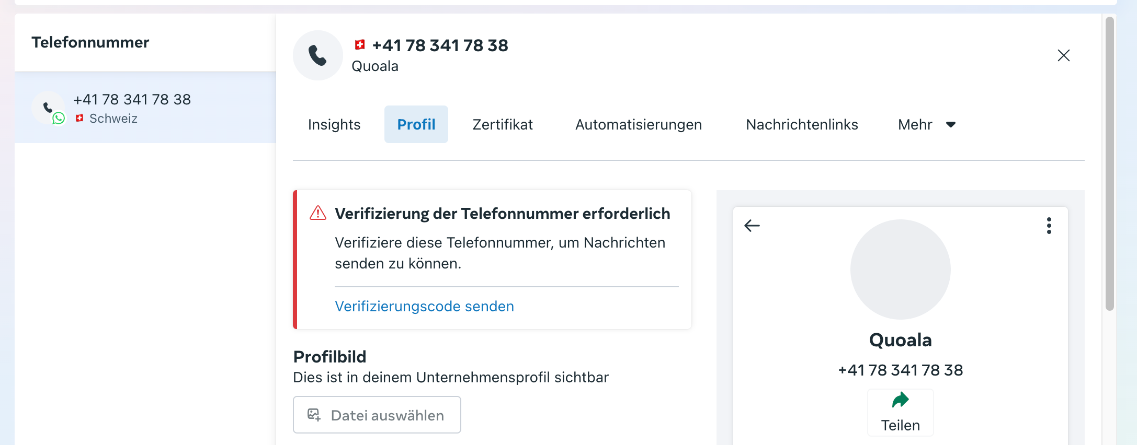Click the image upload icon

[314, 415]
